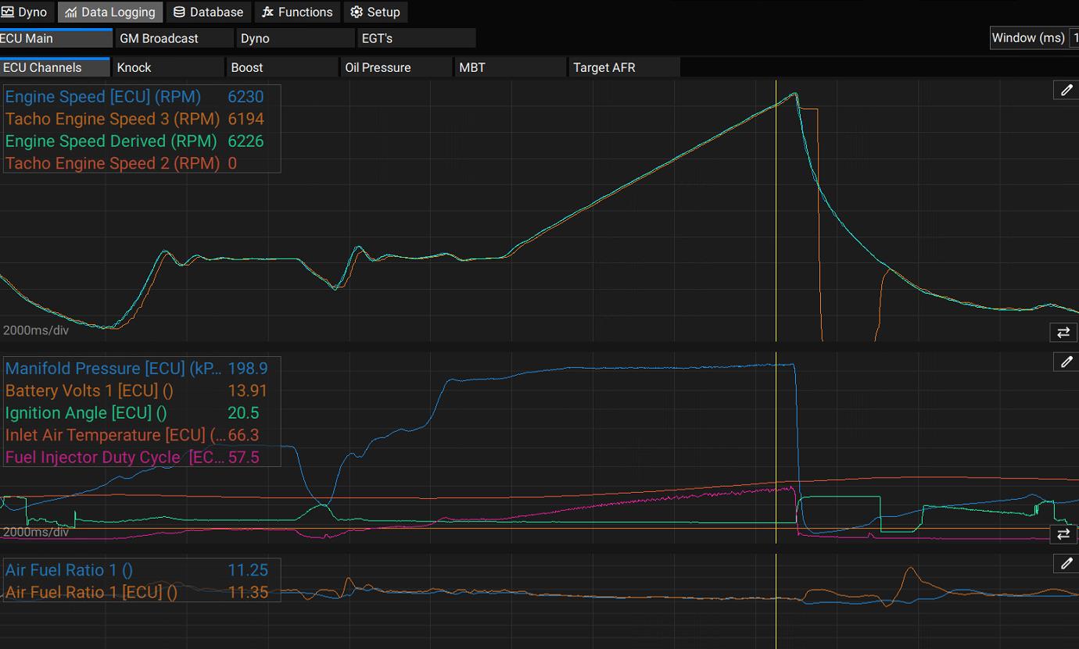Click the Database cylinder icon
Viewport: 1079px width, 649px height.
point(179,12)
